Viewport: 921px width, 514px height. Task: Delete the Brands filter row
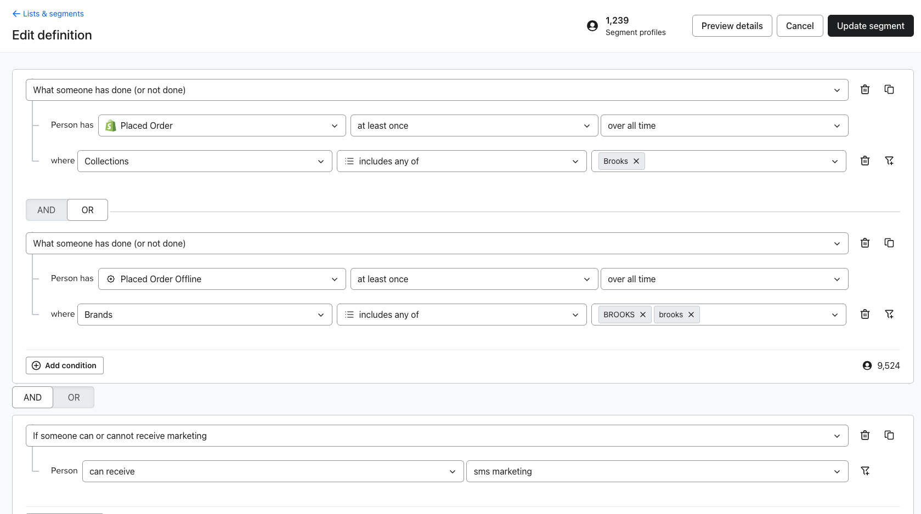865,314
